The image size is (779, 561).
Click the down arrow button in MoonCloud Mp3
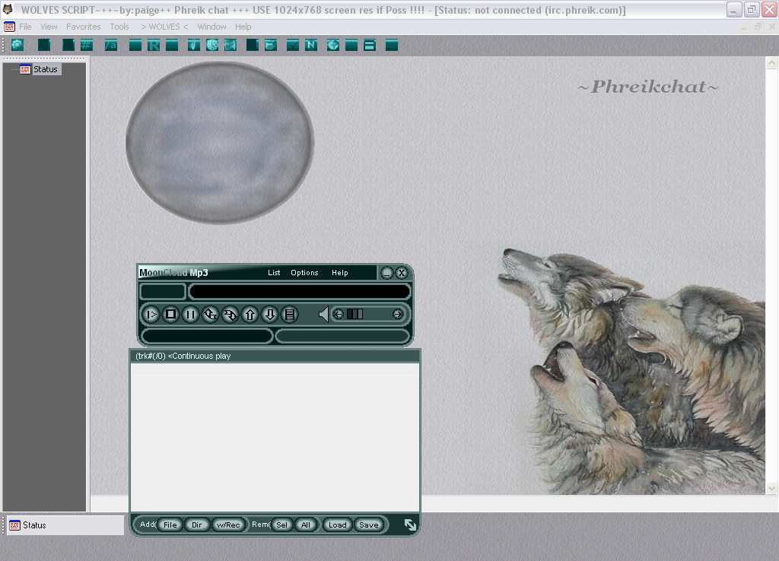270,314
